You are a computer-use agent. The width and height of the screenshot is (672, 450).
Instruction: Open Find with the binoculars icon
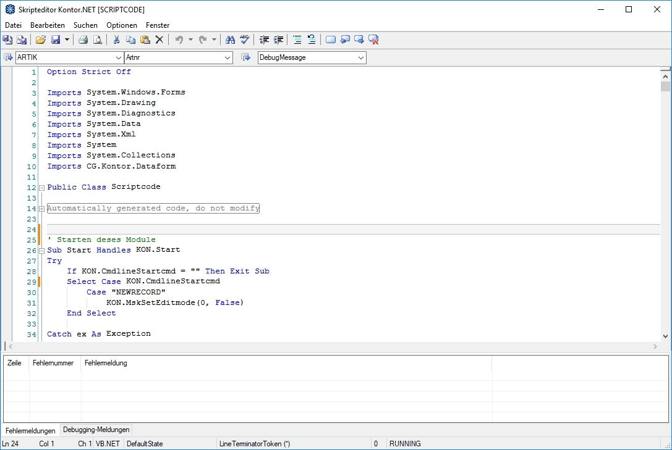pyautogui.click(x=230, y=40)
